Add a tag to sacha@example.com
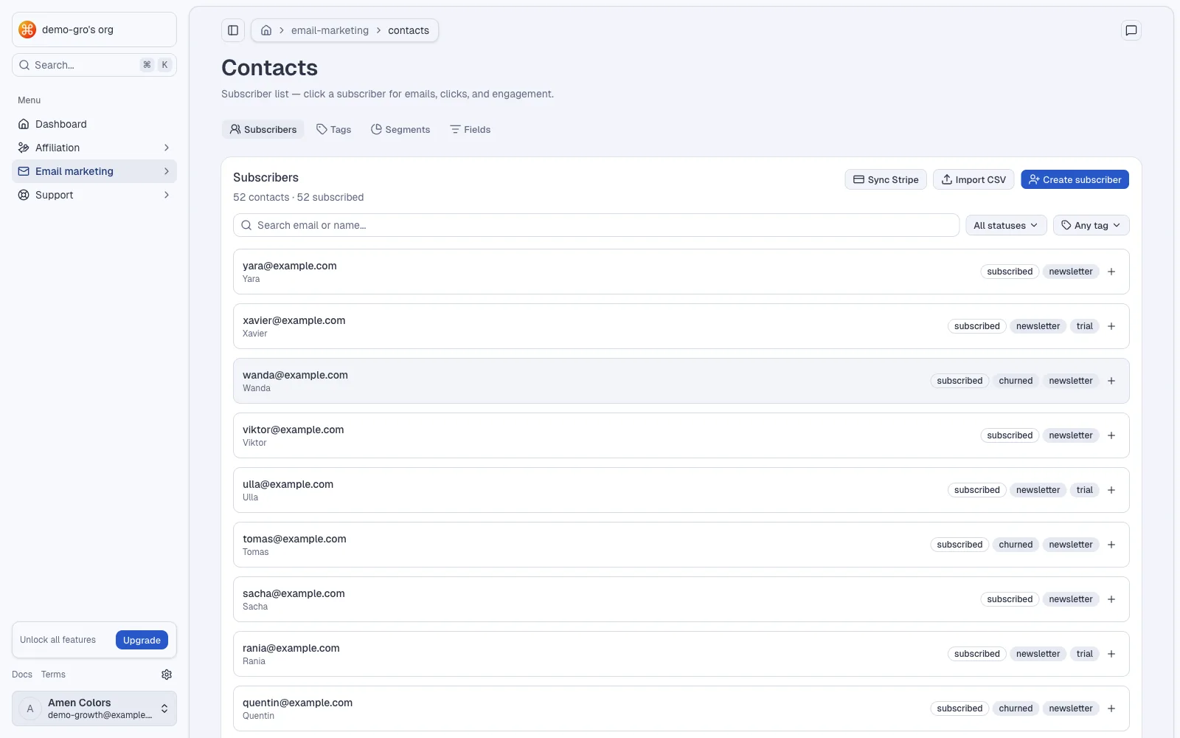 point(1111,599)
